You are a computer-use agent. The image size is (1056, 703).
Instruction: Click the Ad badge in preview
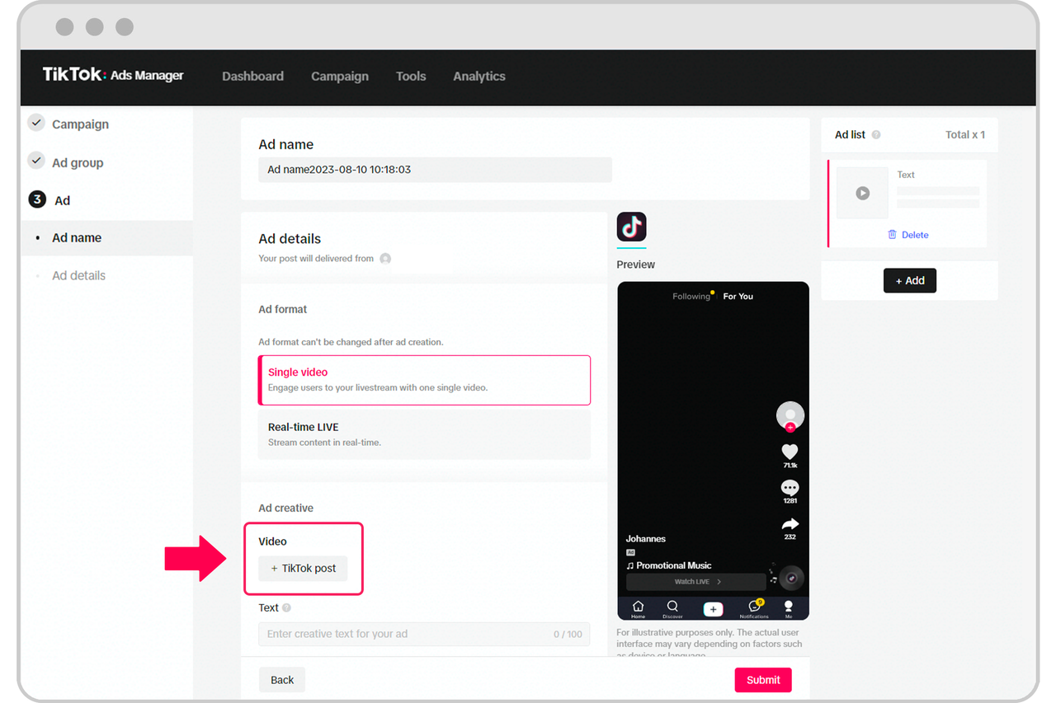(630, 552)
